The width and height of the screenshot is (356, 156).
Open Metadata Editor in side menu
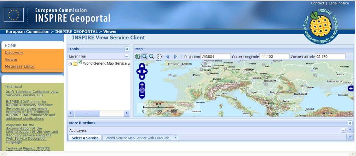(20, 66)
